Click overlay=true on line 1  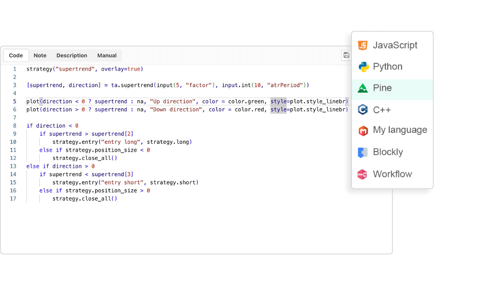tap(121, 69)
